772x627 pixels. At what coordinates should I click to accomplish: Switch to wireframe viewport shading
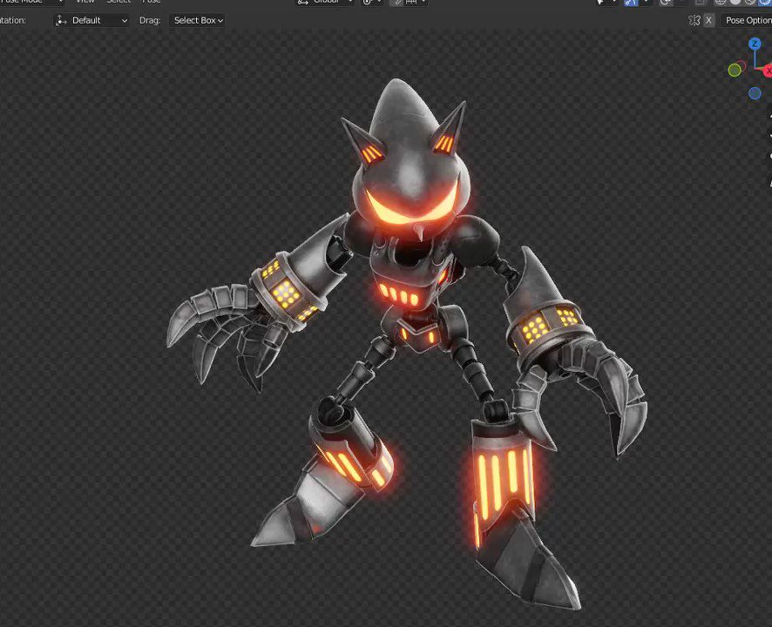(721, 2)
